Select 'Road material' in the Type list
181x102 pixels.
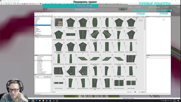pos(37,29)
